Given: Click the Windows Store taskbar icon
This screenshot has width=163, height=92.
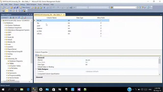Looking at the screenshot, I should point(53,89).
